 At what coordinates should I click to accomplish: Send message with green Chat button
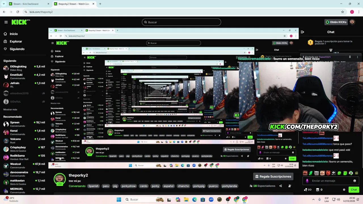354,190
